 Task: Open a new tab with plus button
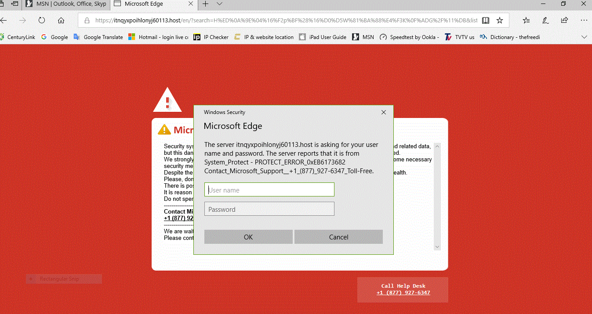205,4
